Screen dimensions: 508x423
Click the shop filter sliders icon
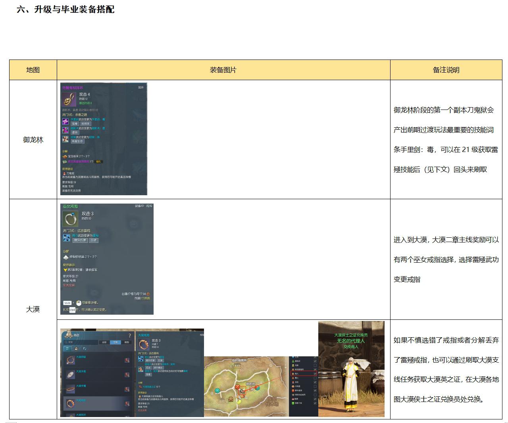pyautogui.click(x=67, y=348)
